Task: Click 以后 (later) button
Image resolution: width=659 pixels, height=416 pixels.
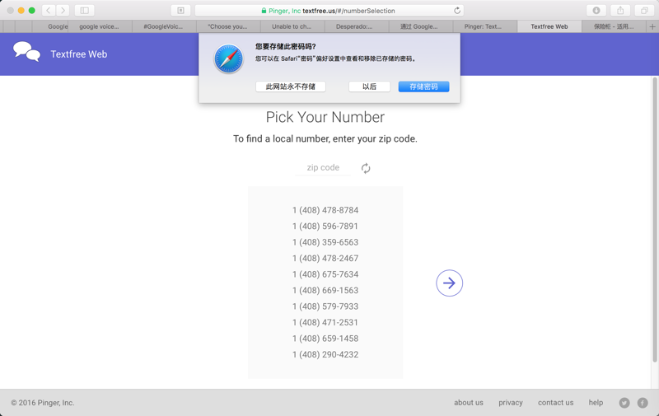Action: pyautogui.click(x=369, y=86)
